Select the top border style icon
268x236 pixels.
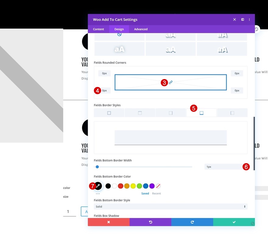click(140, 113)
